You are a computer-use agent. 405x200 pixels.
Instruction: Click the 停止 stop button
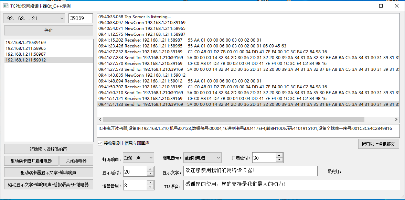tap(49, 30)
